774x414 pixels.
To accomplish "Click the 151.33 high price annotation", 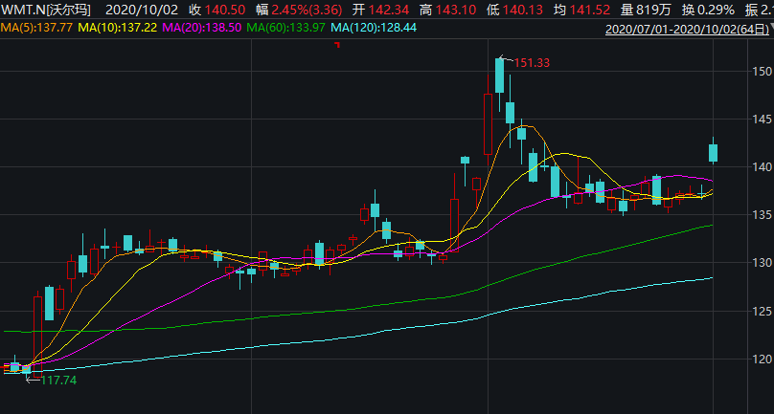I will [532, 63].
